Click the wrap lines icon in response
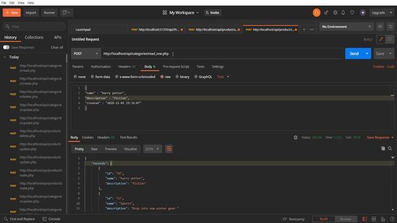 pos(169,149)
